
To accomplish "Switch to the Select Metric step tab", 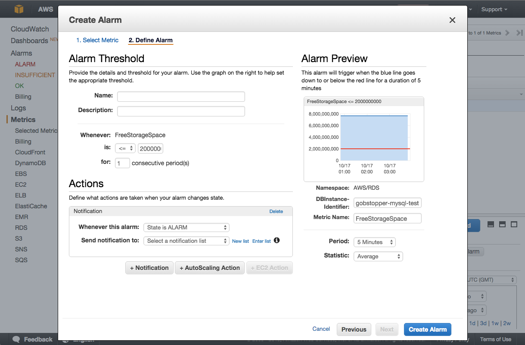I will tap(97, 40).
